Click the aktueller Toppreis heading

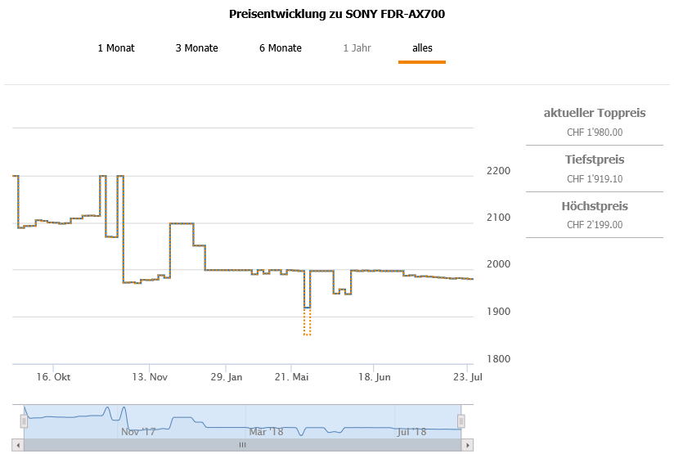point(595,113)
